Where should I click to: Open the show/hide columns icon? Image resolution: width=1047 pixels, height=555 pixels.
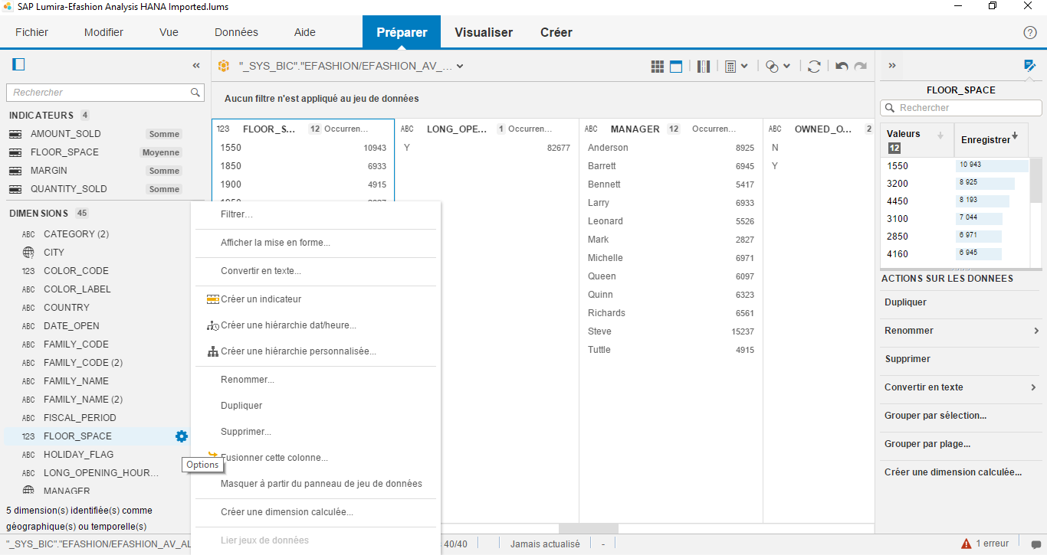point(704,67)
